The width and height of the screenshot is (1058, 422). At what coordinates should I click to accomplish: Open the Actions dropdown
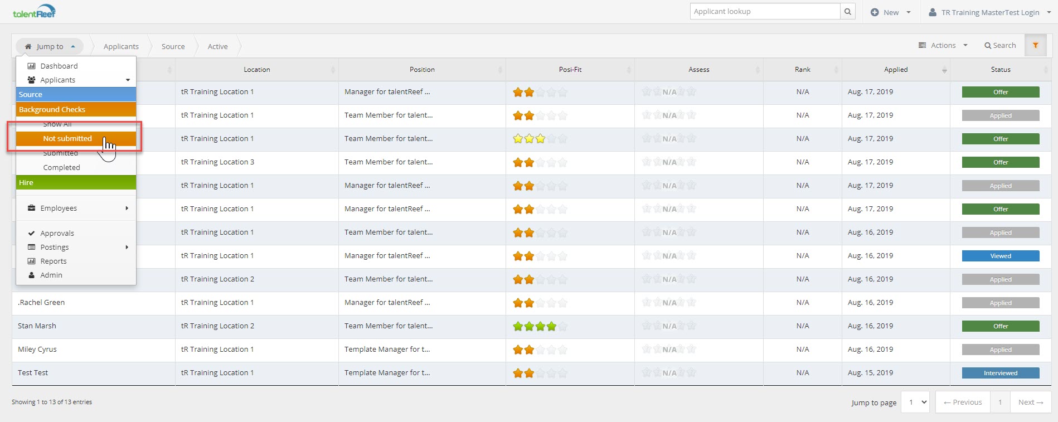[943, 46]
